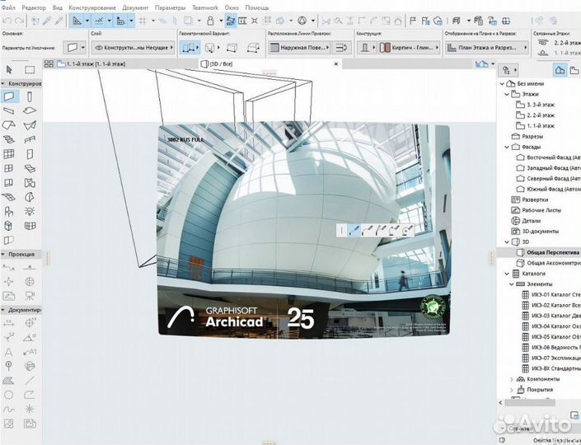This screenshot has width=581, height=445.
Task: Collapse the Конструирование toolbox section
Action: [3, 84]
